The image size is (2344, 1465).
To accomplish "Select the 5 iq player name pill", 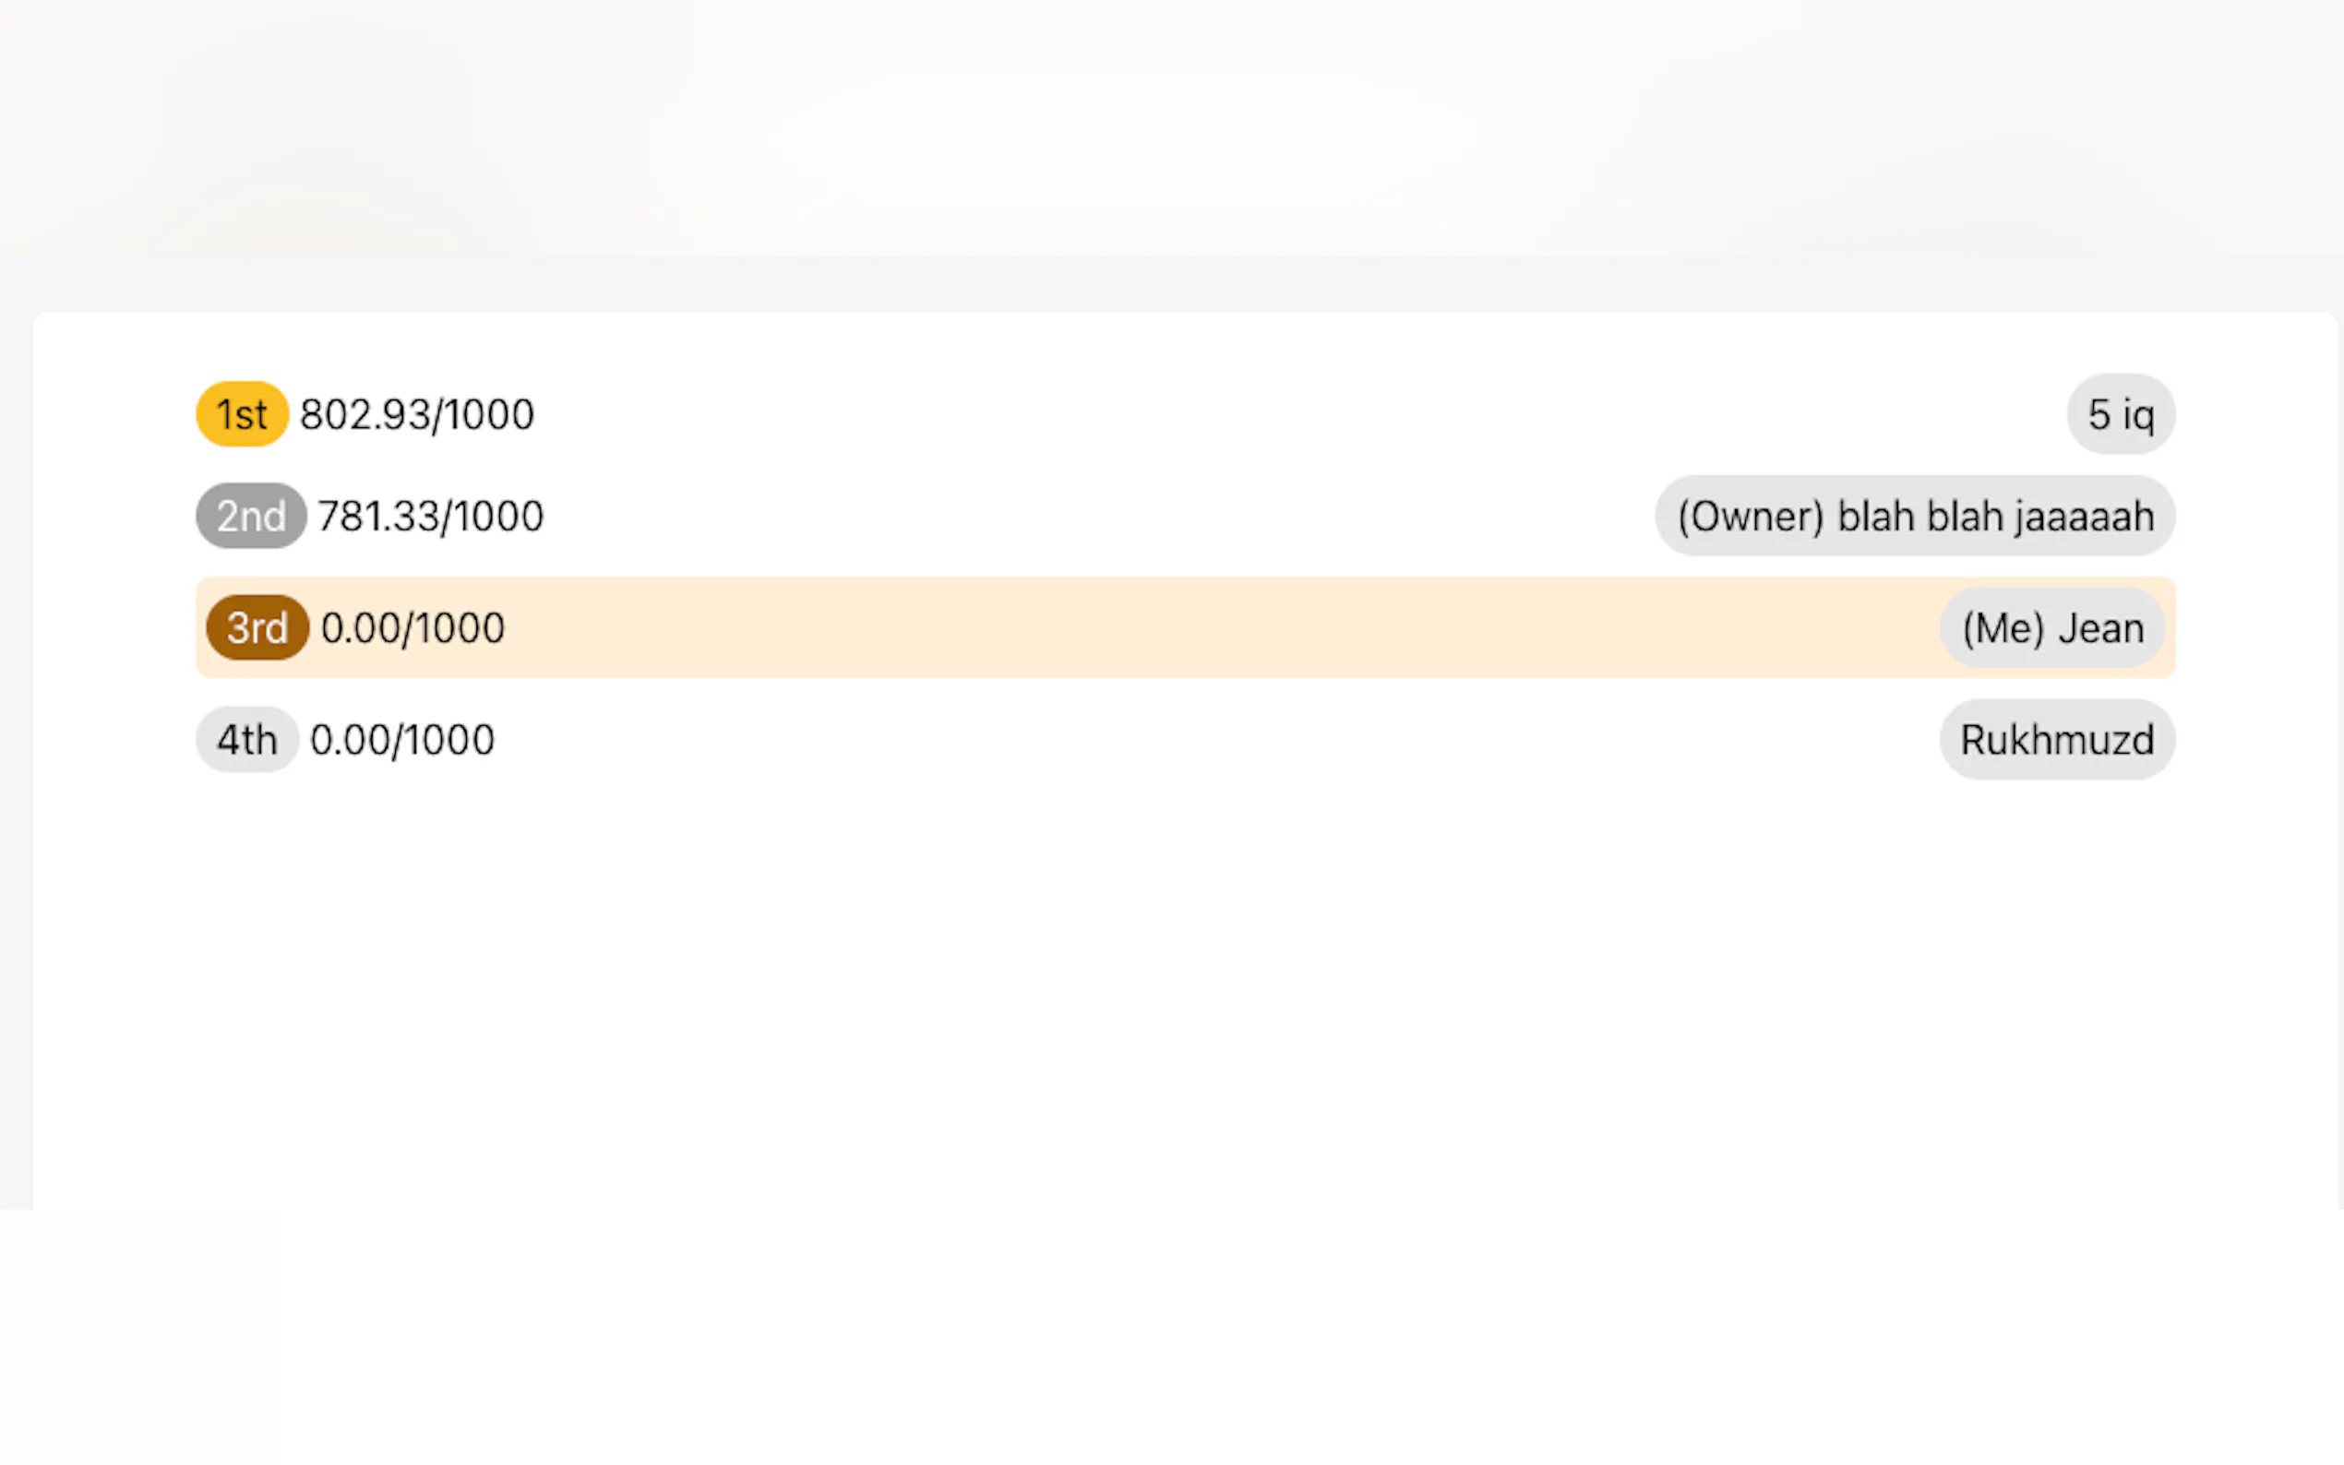I will tap(2120, 413).
